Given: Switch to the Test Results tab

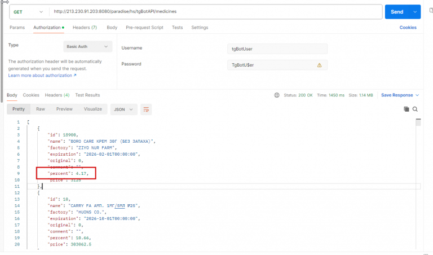Looking at the screenshot, I should pos(87,95).
